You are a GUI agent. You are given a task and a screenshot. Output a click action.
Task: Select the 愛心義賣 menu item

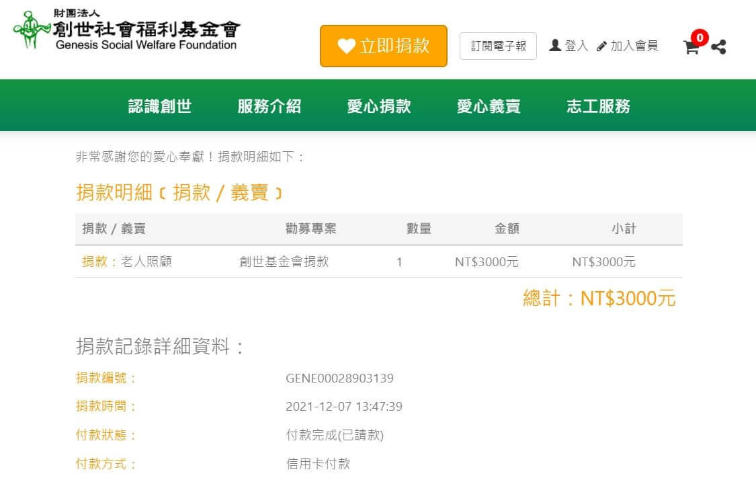(489, 106)
